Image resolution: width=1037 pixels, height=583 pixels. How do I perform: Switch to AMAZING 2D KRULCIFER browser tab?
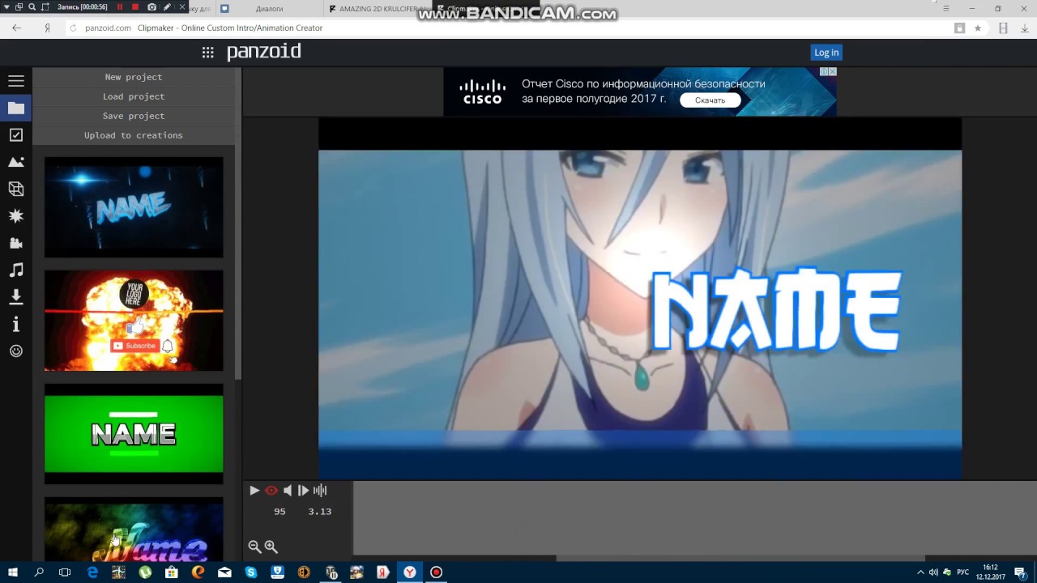(377, 9)
